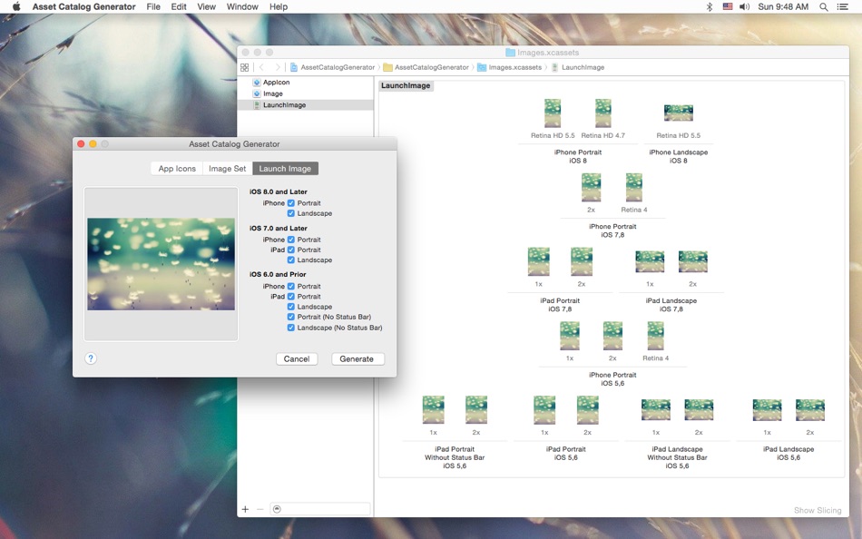Image resolution: width=862 pixels, height=539 pixels.
Task: Switch to the App Icons tab
Action: click(x=177, y=169)
